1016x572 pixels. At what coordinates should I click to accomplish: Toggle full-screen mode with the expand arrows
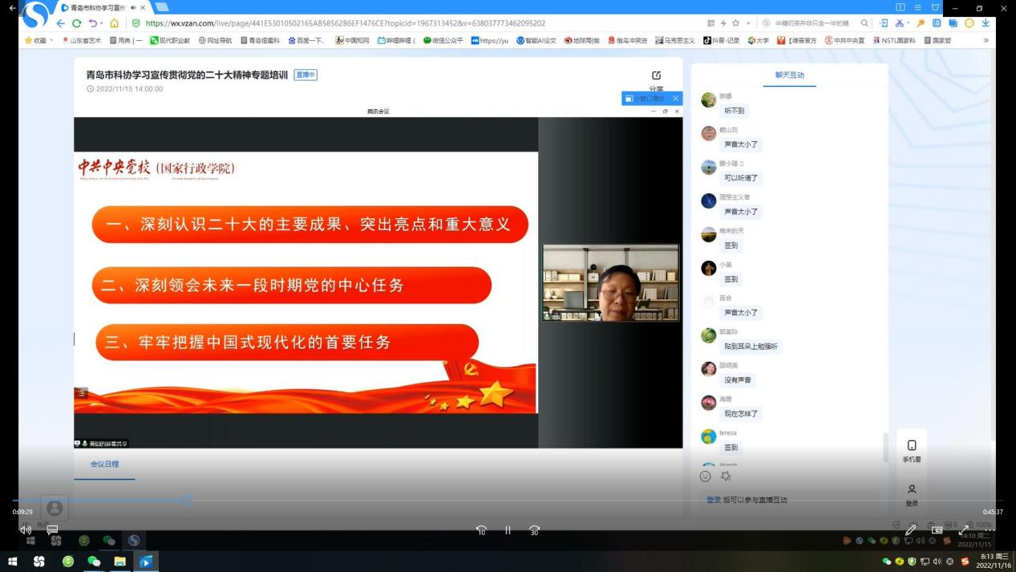[963, 529]
